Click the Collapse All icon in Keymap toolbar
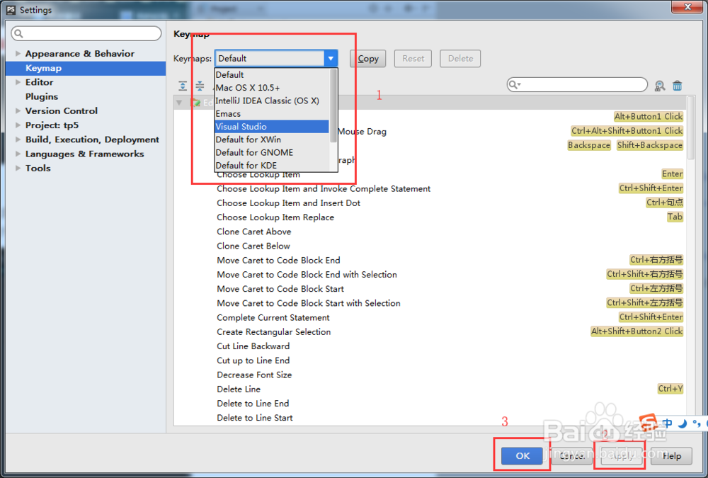708x478 pixels. pos(200,86)
